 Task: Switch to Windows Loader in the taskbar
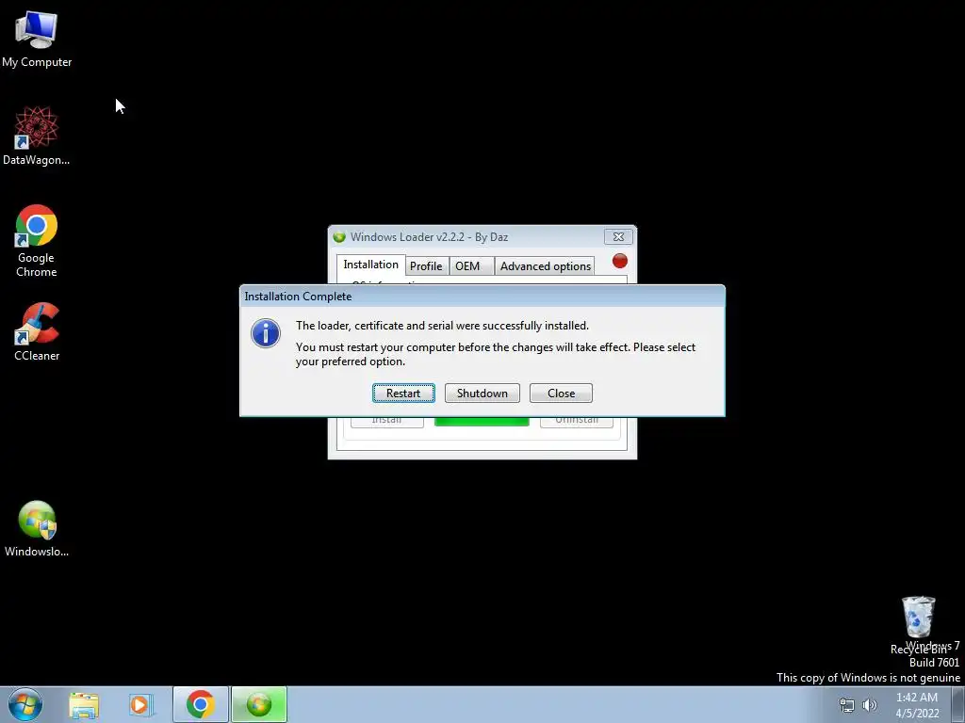[259, 705]
